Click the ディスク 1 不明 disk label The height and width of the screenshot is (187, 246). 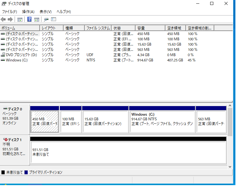15,146
